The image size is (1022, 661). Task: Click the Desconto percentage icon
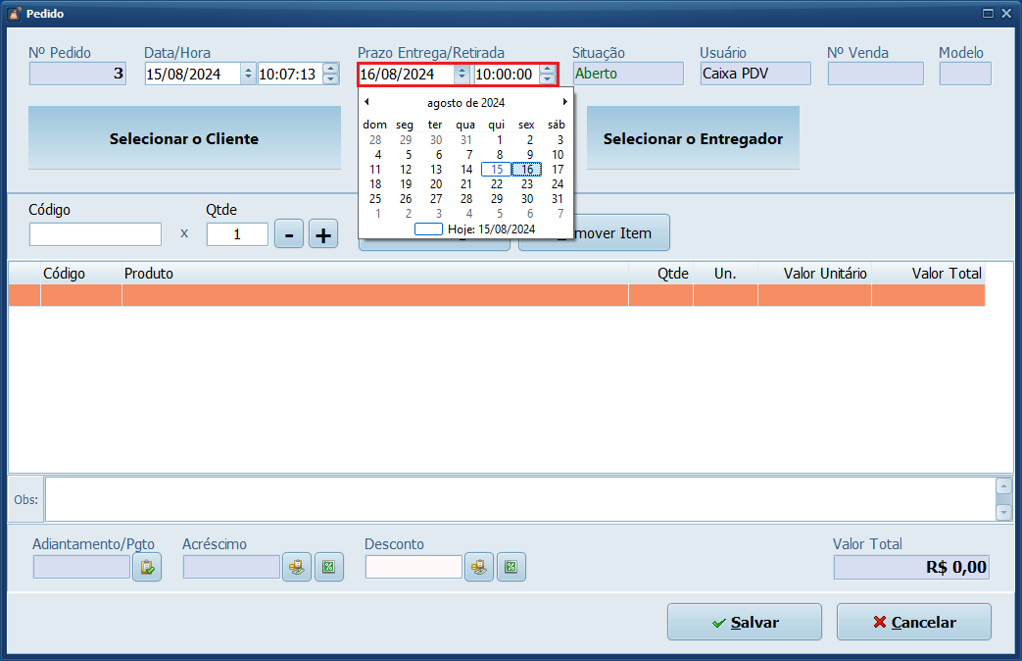click(511, 567)
